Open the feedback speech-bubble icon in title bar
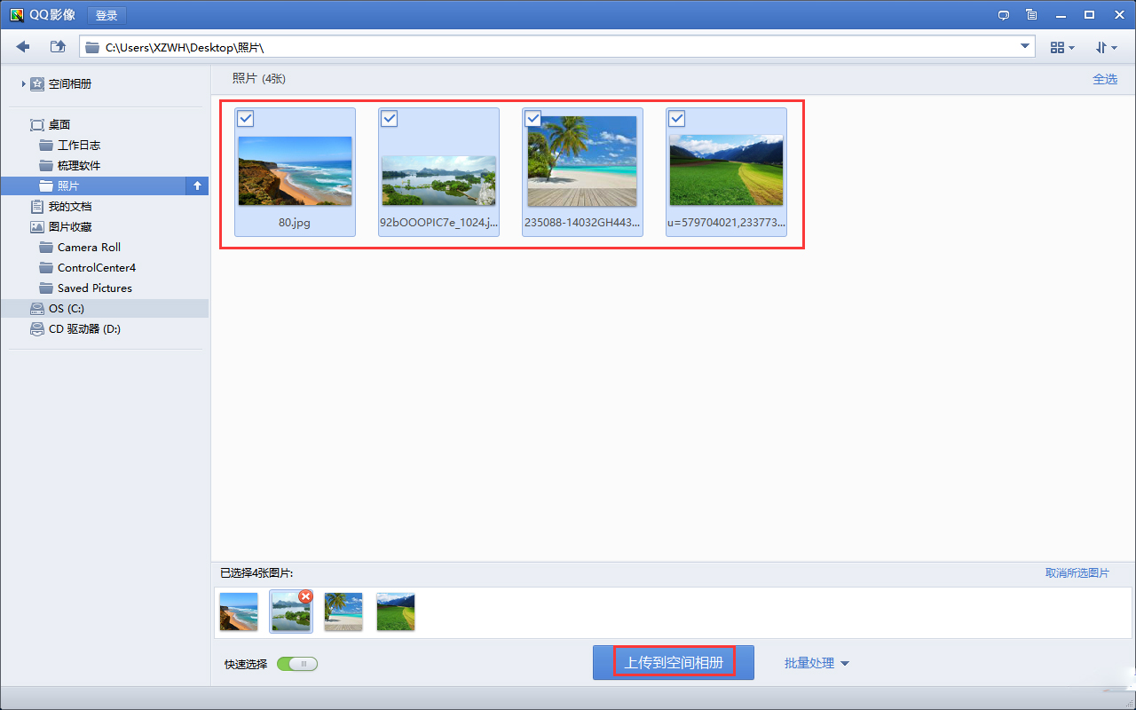The height and width of the screenshot is (710, 1136). point(1003,15)
